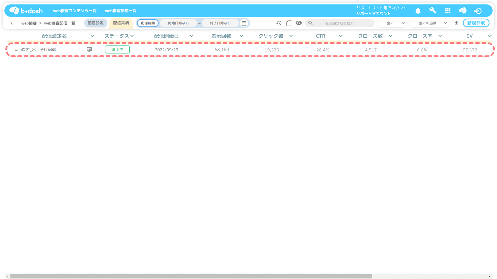Expand the クローズ率 column chevron
The image size is (497, 279).
(x=440, y=36)
